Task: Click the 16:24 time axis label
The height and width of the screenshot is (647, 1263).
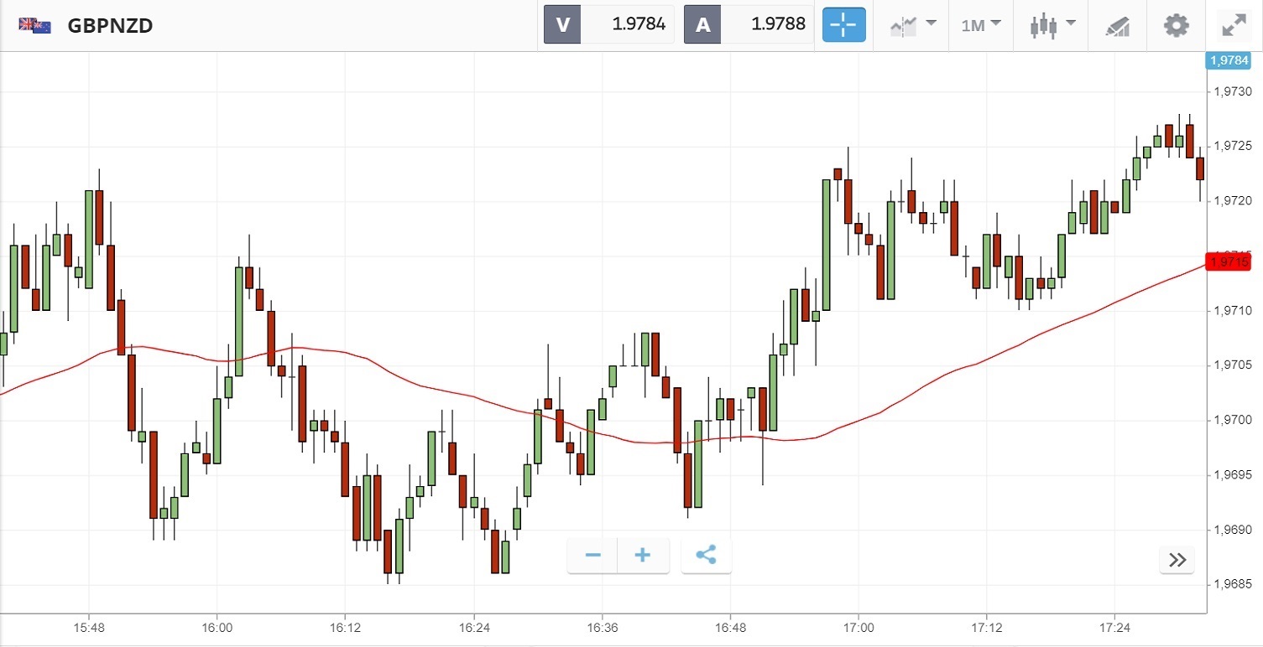Action: (473, 627)
